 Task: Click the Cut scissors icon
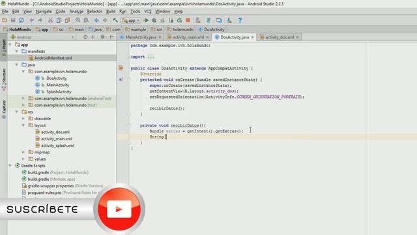(51, 20)
